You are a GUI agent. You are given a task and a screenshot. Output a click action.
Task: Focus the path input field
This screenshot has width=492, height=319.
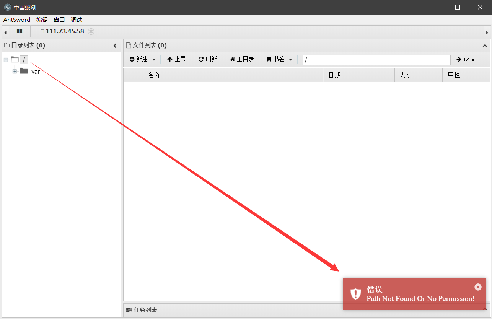[x=376, y=60]
